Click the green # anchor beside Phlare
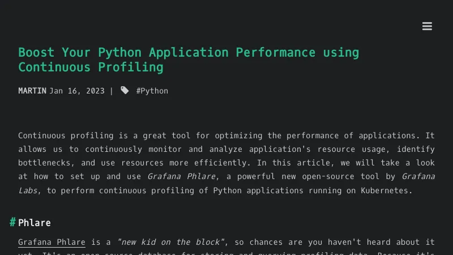This screenshot has height=255, width=453. 12,222
